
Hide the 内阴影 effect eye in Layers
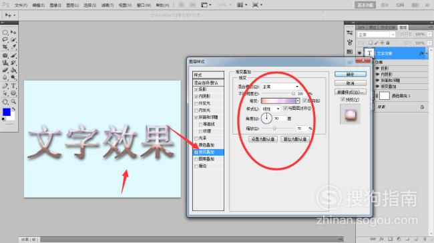pos(377,75)
